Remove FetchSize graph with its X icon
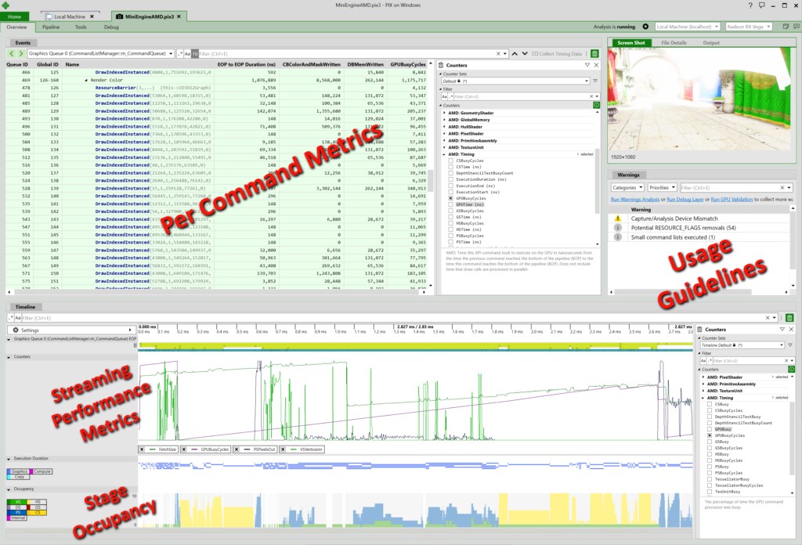Image resolution: width=802 pixels, height=545 pixels. tap(143, 449)
